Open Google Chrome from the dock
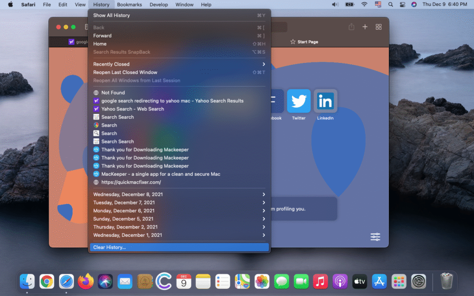This screenshot has width=474, height=296. tap(46, 281)
